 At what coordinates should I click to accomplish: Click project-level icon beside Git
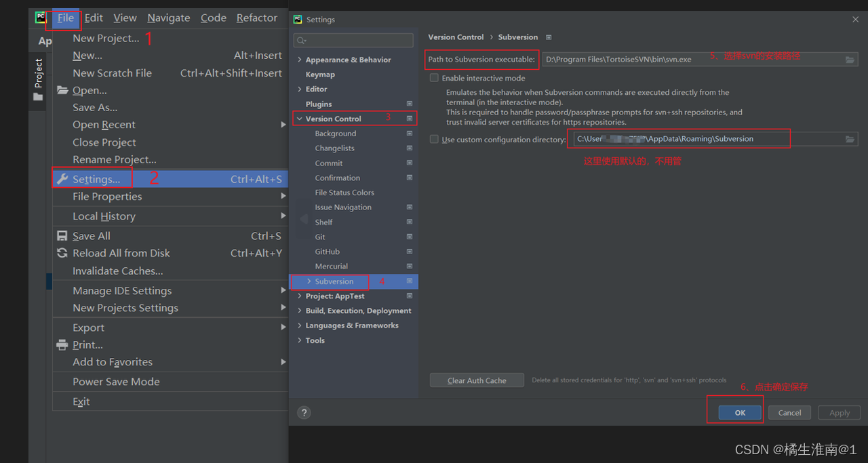(410, 237)
